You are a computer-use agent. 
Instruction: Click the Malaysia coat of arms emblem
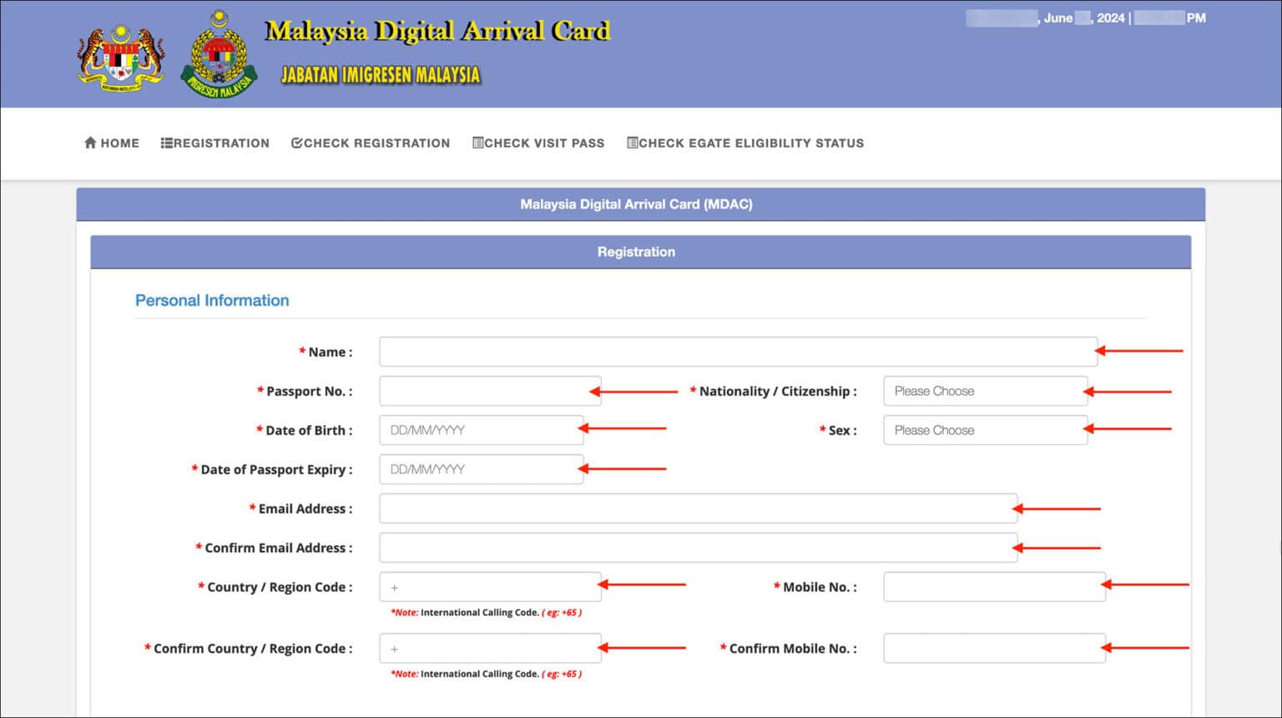click(x=121, y=53)
